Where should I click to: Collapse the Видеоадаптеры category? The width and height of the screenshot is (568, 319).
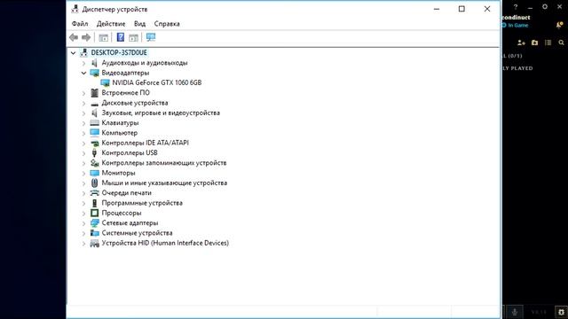tap(83, 73)
